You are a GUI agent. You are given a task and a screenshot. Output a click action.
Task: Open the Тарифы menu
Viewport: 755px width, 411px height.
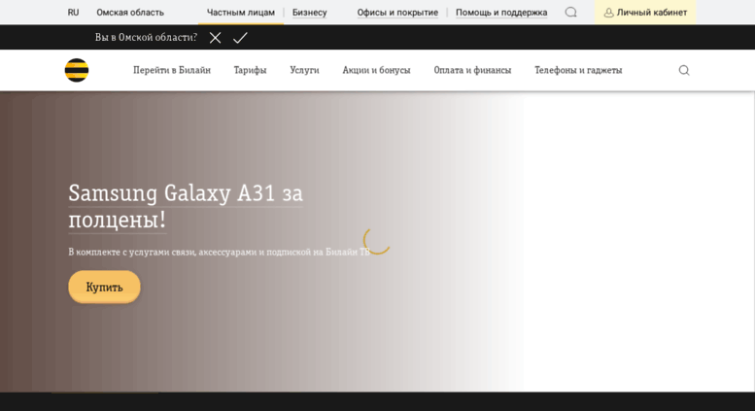coord(250,70)
